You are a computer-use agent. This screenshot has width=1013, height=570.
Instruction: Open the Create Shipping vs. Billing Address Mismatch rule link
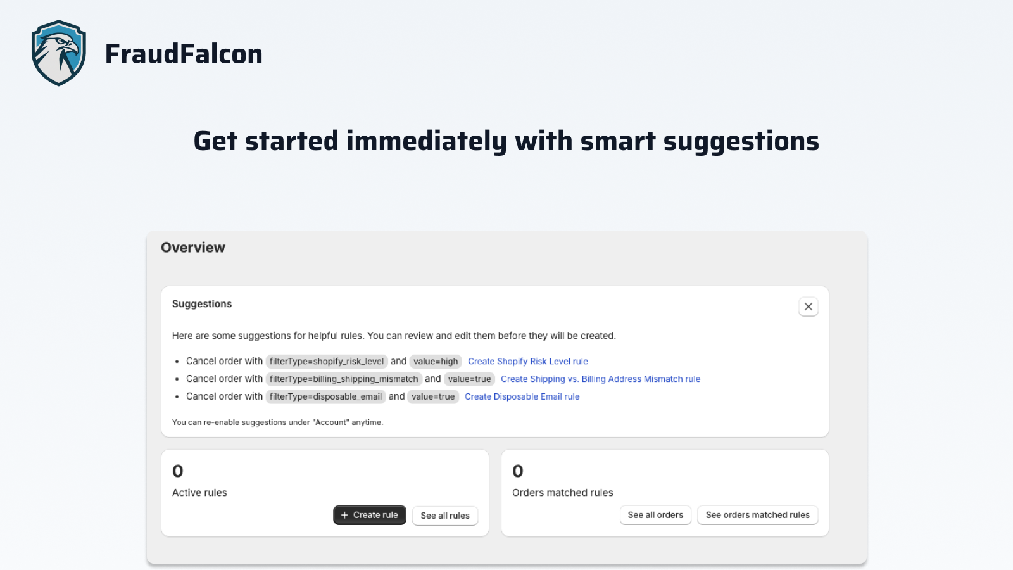(600, 379)
